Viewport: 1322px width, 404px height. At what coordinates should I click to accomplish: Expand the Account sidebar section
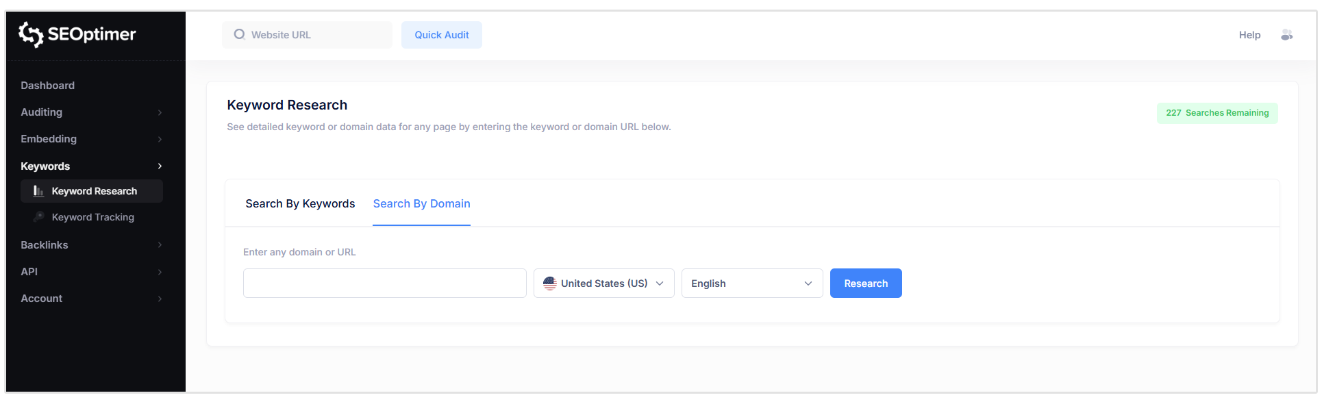41,299
